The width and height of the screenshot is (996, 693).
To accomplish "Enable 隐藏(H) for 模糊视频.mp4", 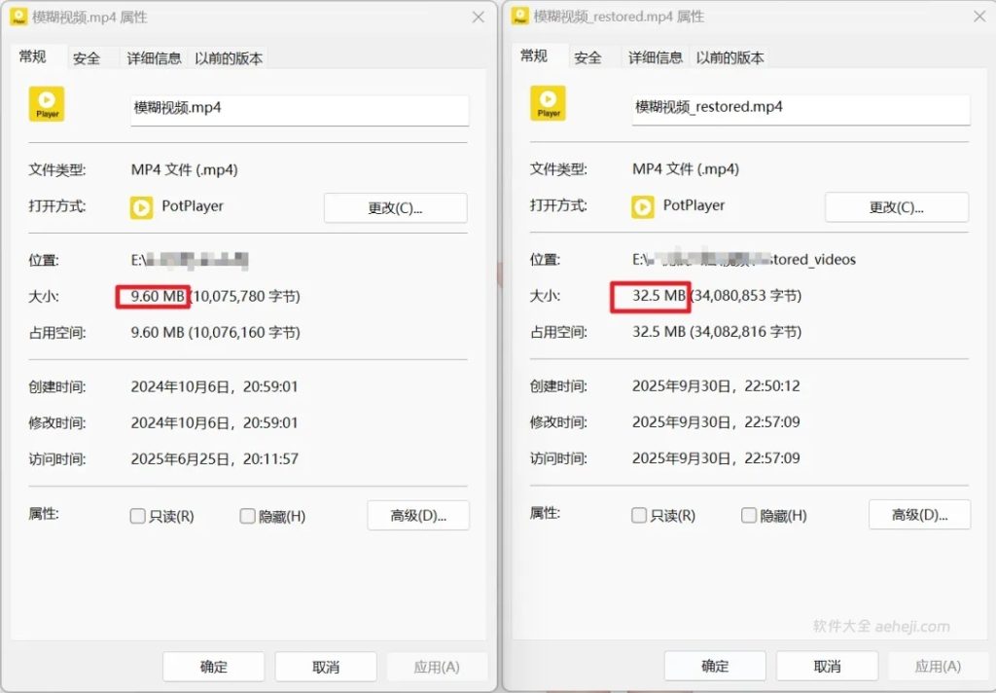I will [x=247, y=515].
